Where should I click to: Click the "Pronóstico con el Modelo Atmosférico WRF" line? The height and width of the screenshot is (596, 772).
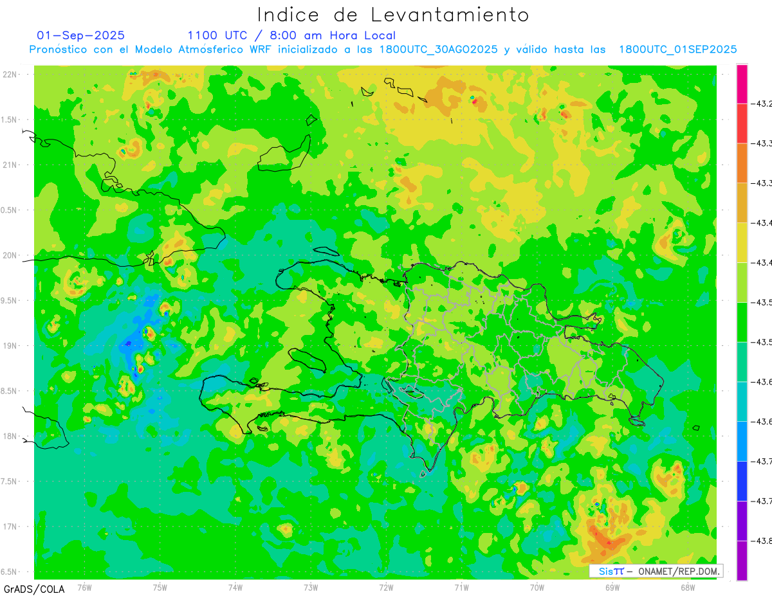[x=383, y=50]
